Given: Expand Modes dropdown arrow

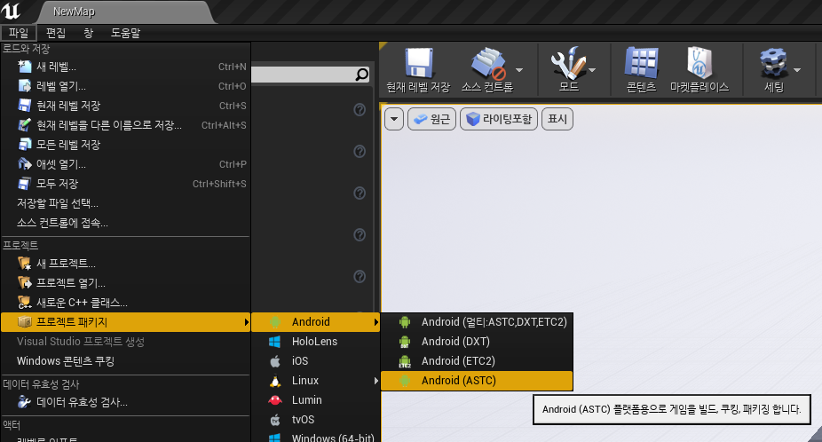Looking at the screenshot, I should click(592, 70).
